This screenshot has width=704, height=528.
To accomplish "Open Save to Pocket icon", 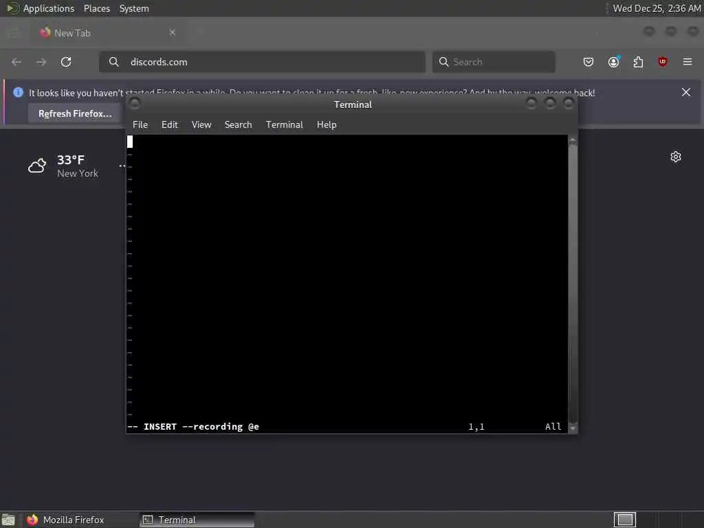I will tap(588, 62).
